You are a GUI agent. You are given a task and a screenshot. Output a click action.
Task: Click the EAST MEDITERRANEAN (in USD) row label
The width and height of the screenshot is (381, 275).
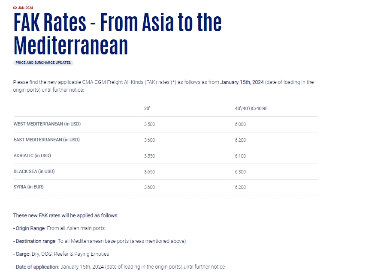pos(47,140)
